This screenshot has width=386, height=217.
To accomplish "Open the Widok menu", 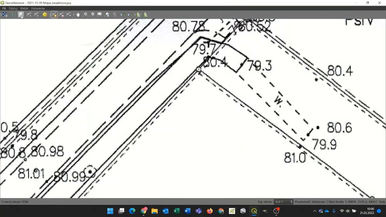I will [24, 8].
